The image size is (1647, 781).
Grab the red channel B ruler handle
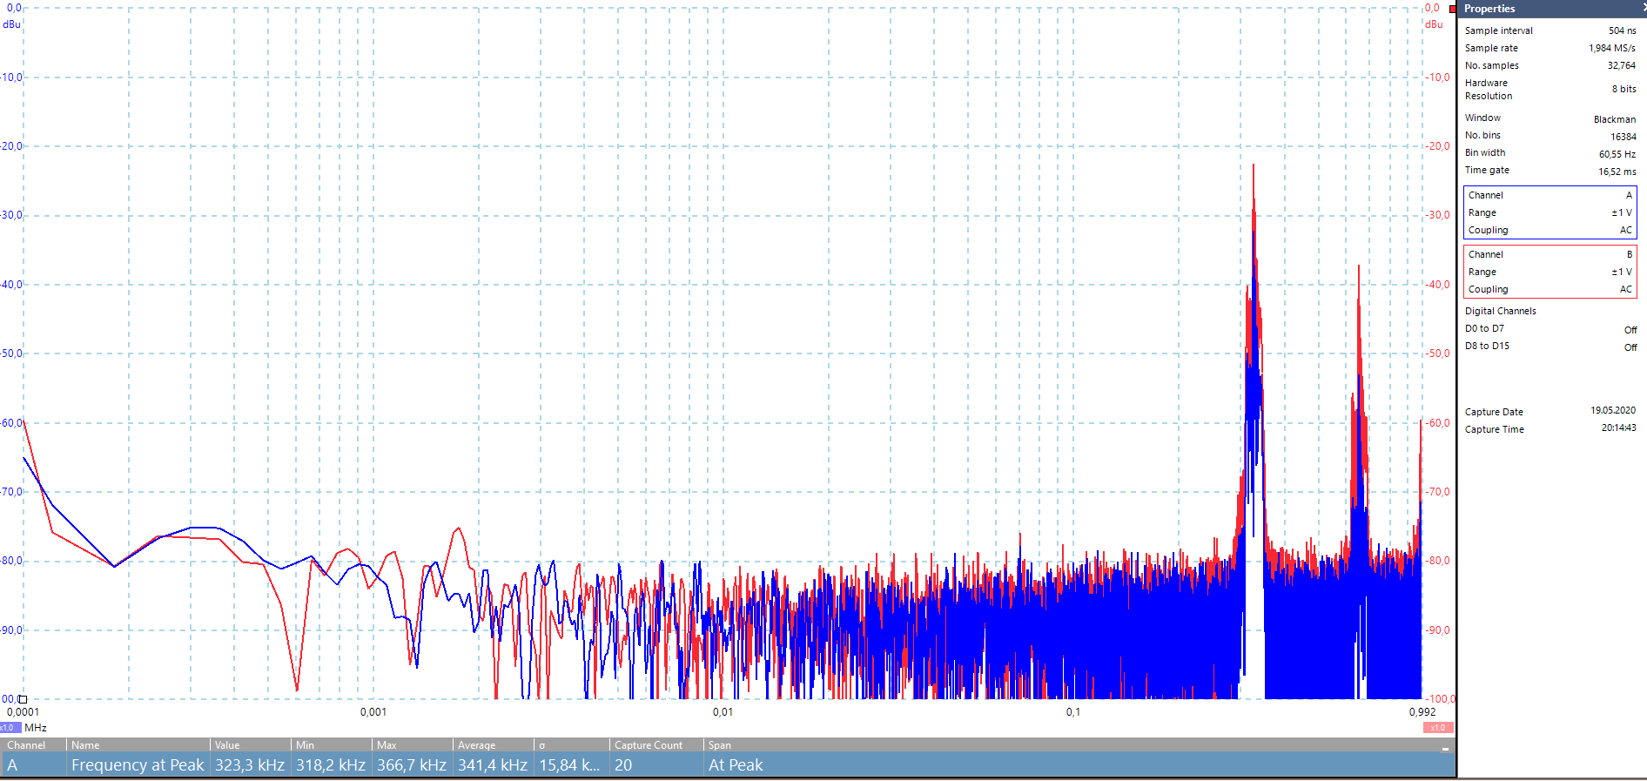(1452, 9)
